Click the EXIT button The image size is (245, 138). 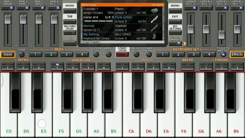[175, 21]
